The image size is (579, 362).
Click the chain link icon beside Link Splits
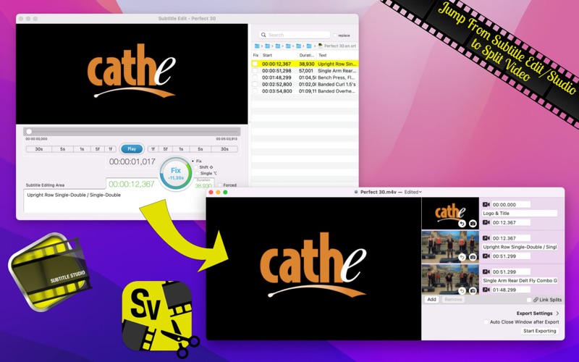pyautogui.click(x=536, y=300)
